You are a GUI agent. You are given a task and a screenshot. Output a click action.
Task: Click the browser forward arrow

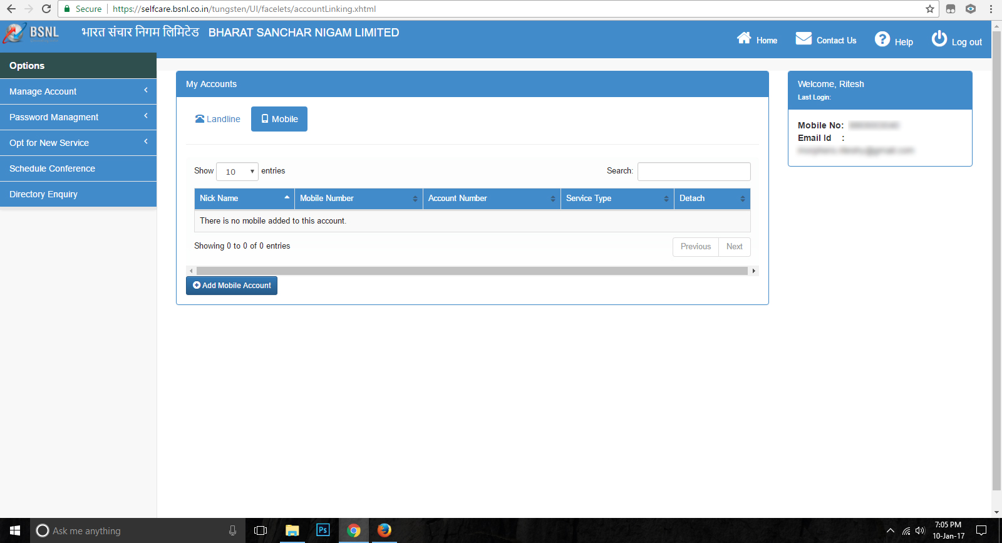point(28,9)
